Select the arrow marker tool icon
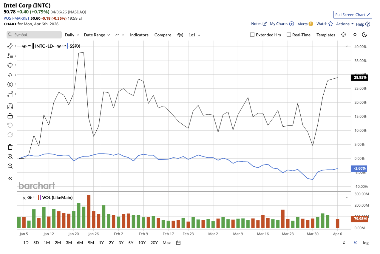The image size is (380, 254). point(10,75)
